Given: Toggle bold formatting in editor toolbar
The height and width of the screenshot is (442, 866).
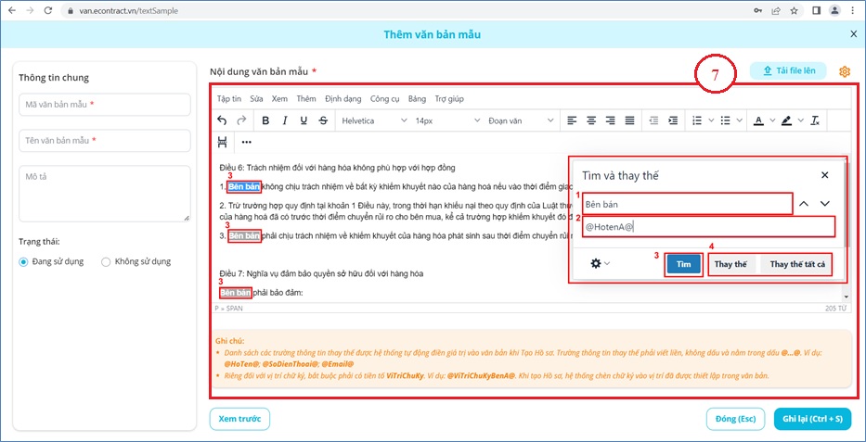Looking at the screenshot, I should (265, 120).
